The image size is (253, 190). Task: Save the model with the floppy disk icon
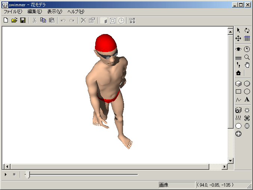[x=23, y=21]
